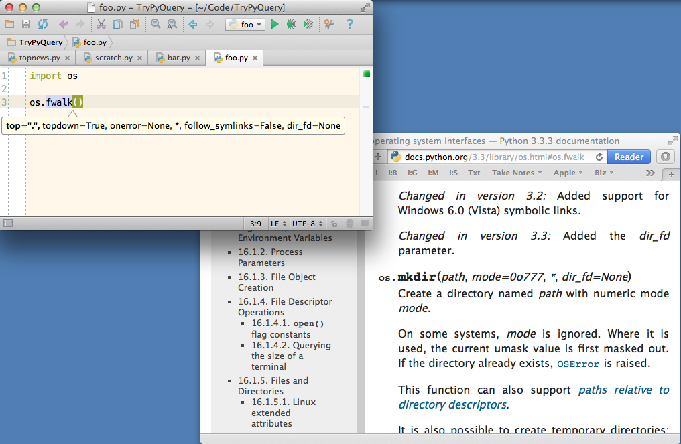Follow the OSError link in the docs

coord(578,364)
